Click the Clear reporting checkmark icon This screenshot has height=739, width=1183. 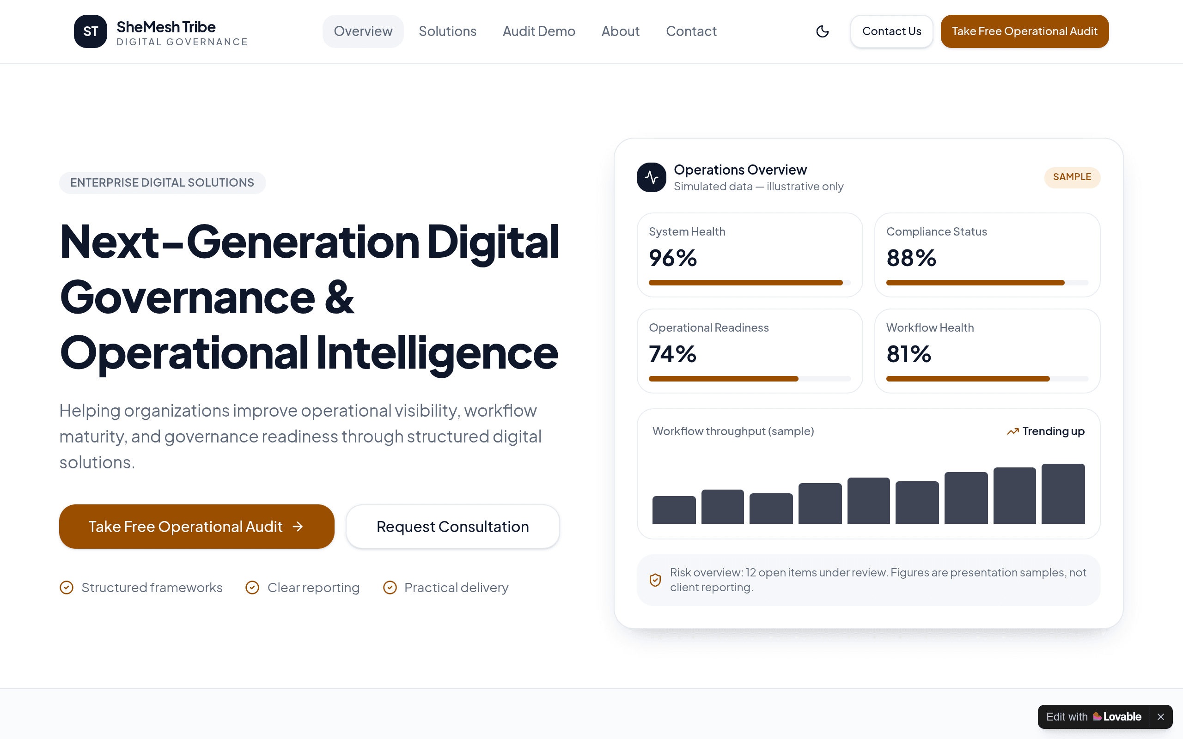click(x=252, y=588)
